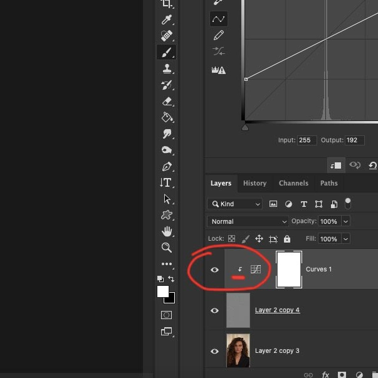The image size is (378, 378).
Task: Click the white foreground color swatch
Action: pos(163,291)
